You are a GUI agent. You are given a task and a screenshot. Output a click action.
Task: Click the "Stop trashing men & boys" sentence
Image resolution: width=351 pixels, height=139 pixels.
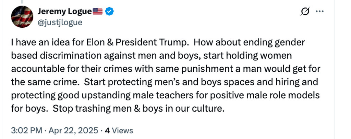pos(101,109)
